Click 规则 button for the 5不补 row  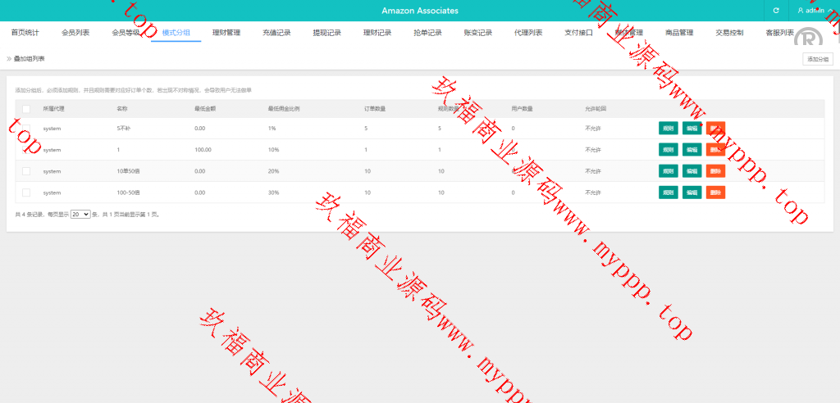[668, 129]
